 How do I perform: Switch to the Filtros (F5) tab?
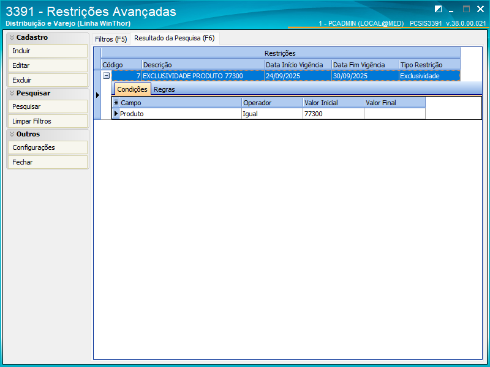tap(111, 39)
